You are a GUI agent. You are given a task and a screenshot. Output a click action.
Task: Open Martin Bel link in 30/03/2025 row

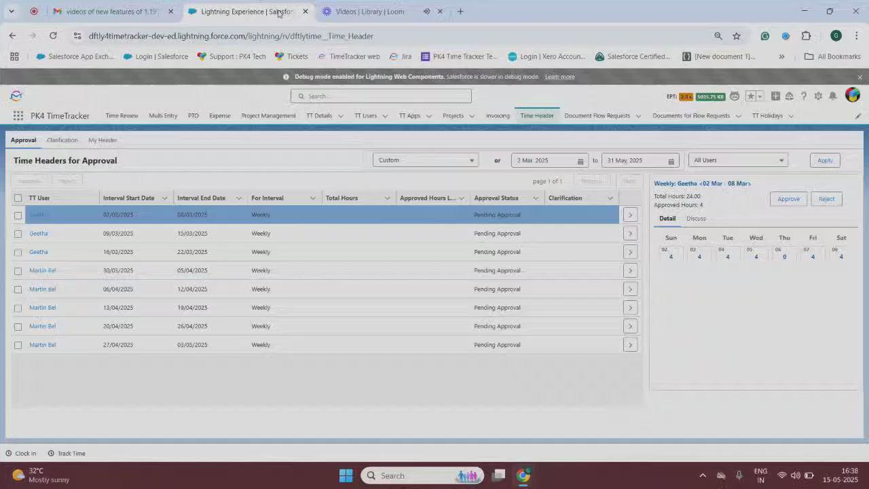(x=42, y=270)
